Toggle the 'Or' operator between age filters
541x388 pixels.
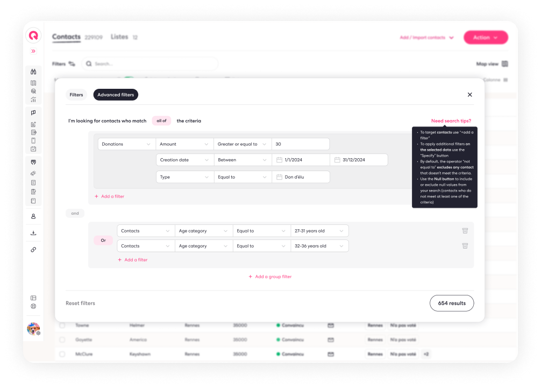click(x=103, y=240)
